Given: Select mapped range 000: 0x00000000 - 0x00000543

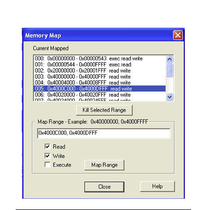Looking at the screenshot, I should click(100, 58).
